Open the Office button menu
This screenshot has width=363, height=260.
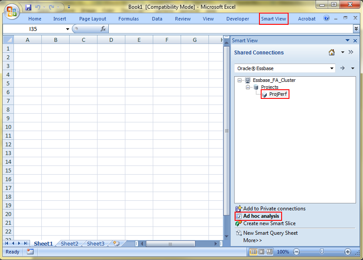[x=12, y=11]
